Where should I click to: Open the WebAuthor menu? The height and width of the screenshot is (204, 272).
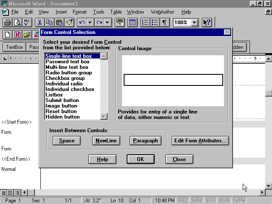pyautogui.click(x=162, y=12)
